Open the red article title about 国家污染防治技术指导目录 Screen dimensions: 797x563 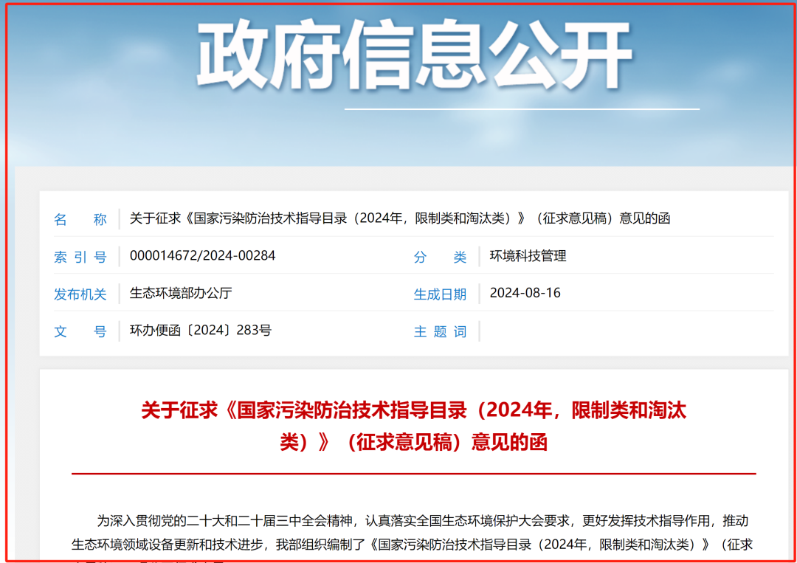(x=413, y=428)
